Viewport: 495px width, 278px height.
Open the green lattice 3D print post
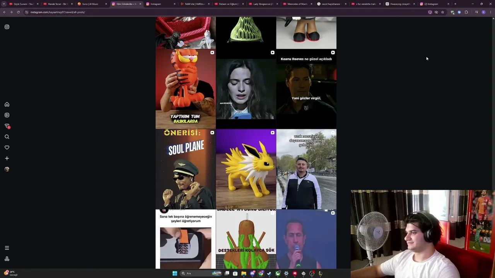246,33
